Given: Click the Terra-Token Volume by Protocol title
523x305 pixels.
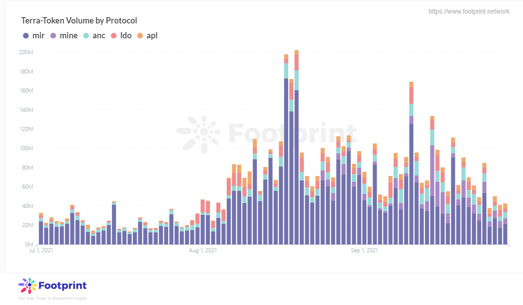Looking at the screenshot, I should [x=79, y=21].
